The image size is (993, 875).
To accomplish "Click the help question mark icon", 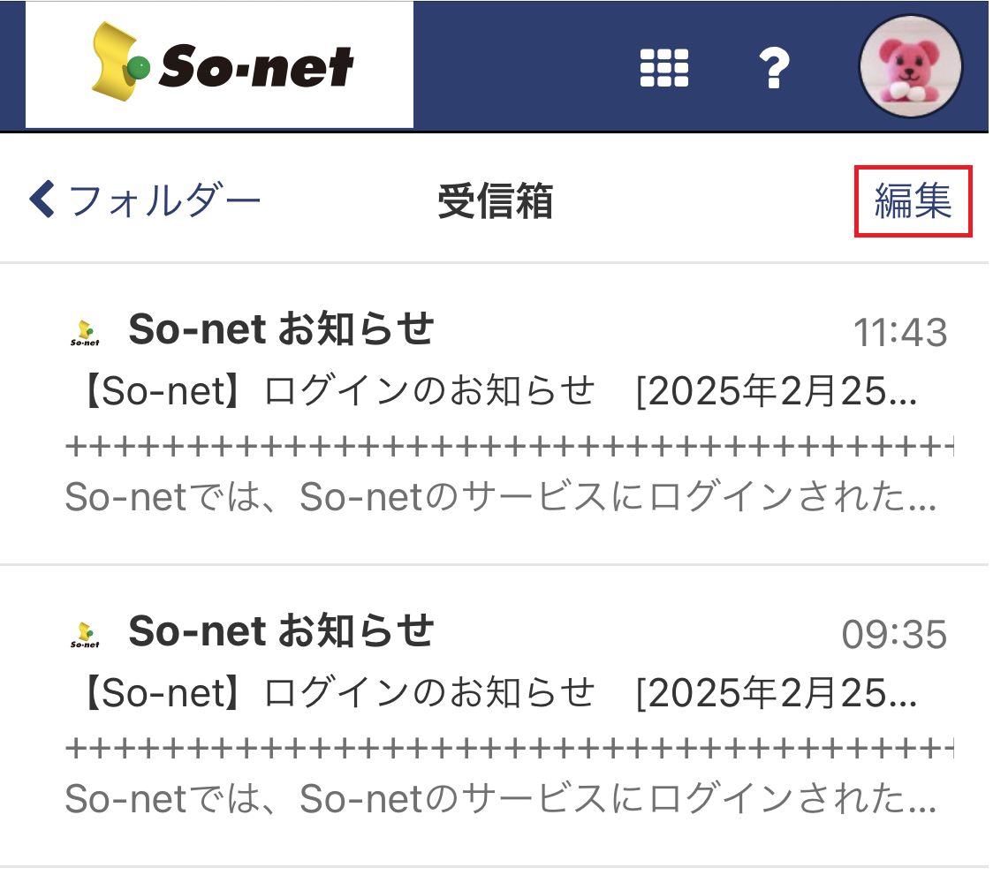I will click(774, 67).
